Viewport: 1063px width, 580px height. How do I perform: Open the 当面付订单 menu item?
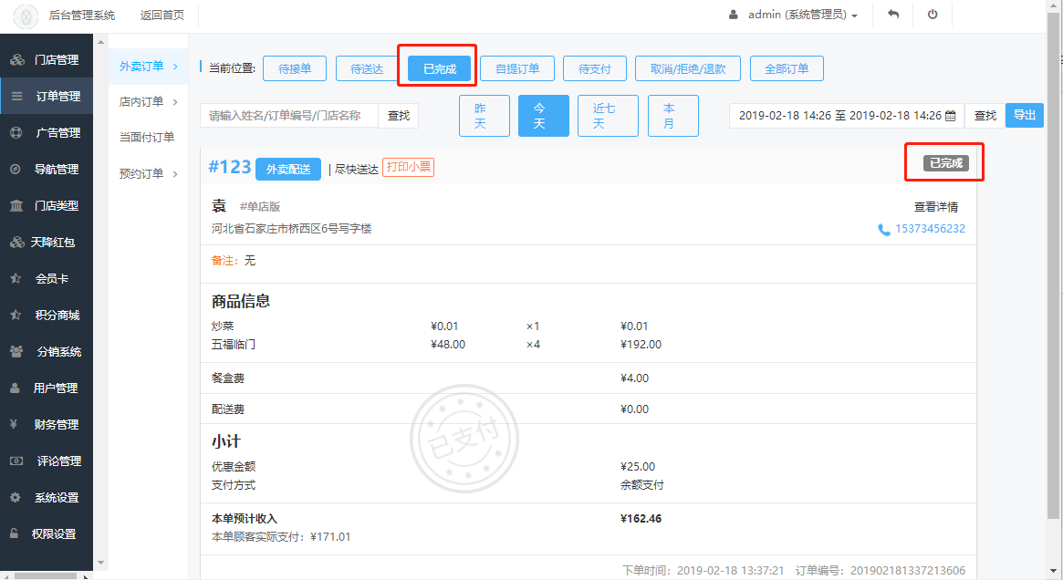point(147,137)
